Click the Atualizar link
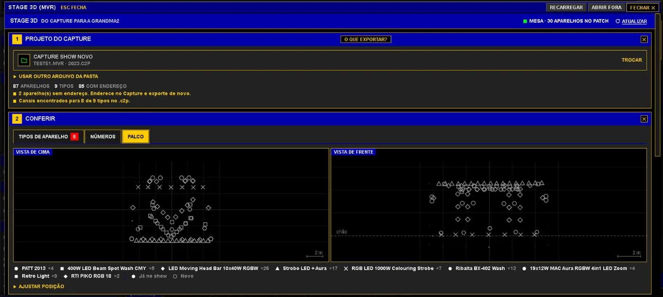663x297 pixels. (634, 21)
